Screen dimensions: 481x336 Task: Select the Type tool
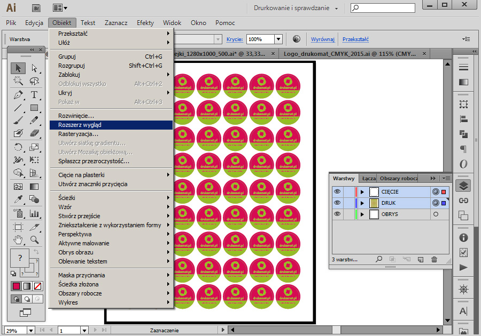tap(34, 95)
